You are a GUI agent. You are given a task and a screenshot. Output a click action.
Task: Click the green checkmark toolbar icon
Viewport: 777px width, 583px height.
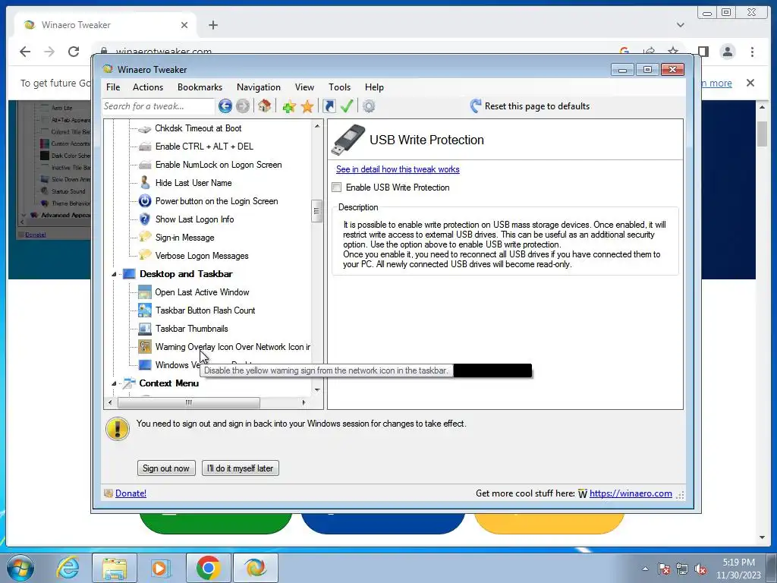click(347, 106)
